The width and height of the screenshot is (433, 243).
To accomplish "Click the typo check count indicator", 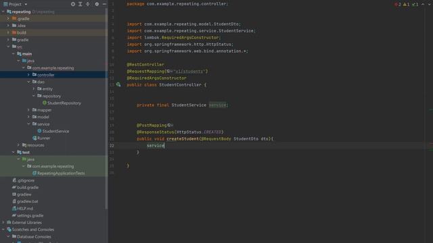I will 415,5.
